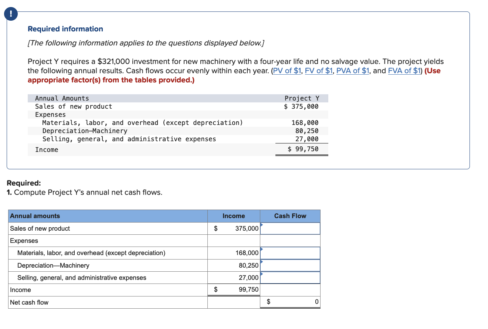Click the Depreciation Cash Flow cell dropdown triangle
Image resolution: width=488 pixels, height=329 pixels.
pyautogui.click(x=262, y=261)
